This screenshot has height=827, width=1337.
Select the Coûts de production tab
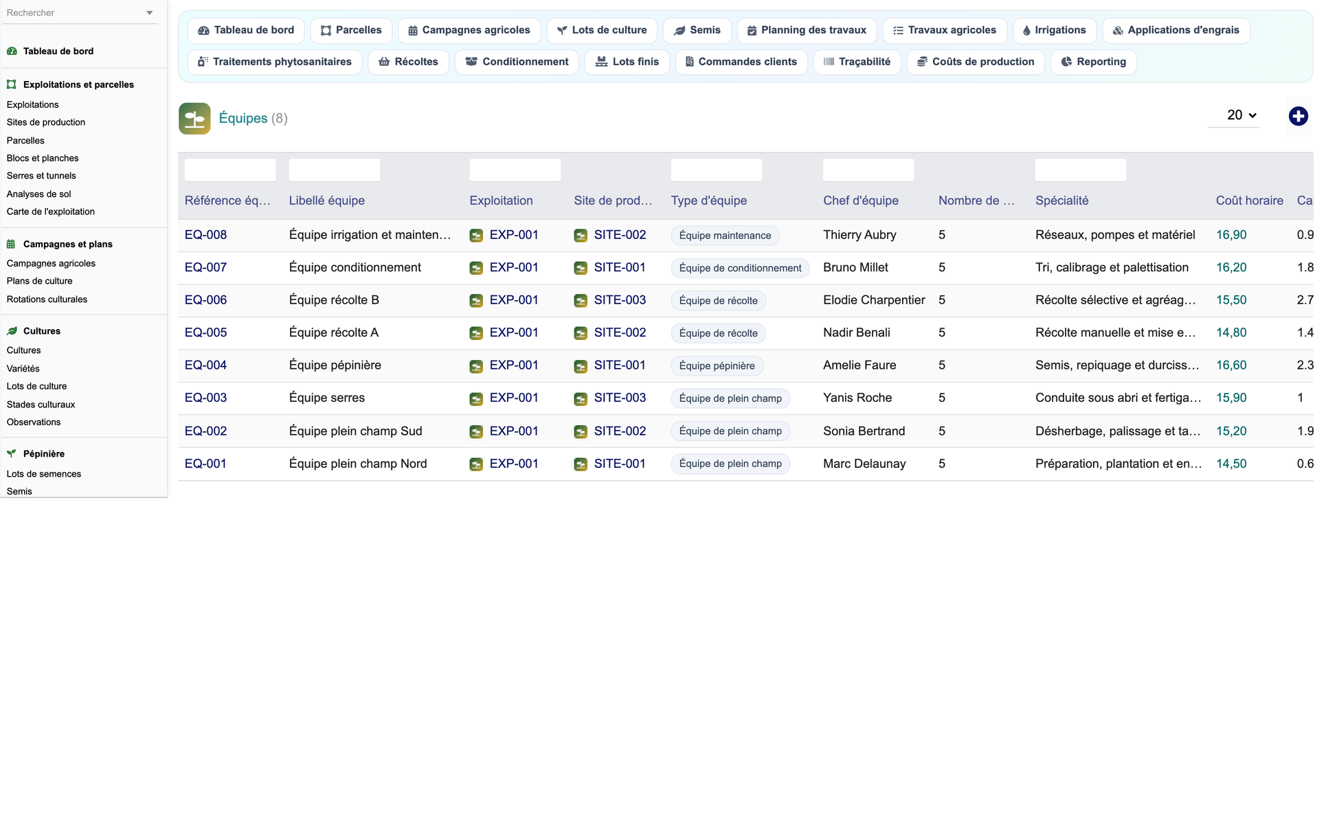click(x=976, y=62)
